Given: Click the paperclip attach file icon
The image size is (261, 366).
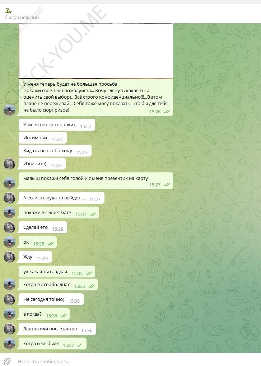Looking at the screenshot, I should pos(7,361).
